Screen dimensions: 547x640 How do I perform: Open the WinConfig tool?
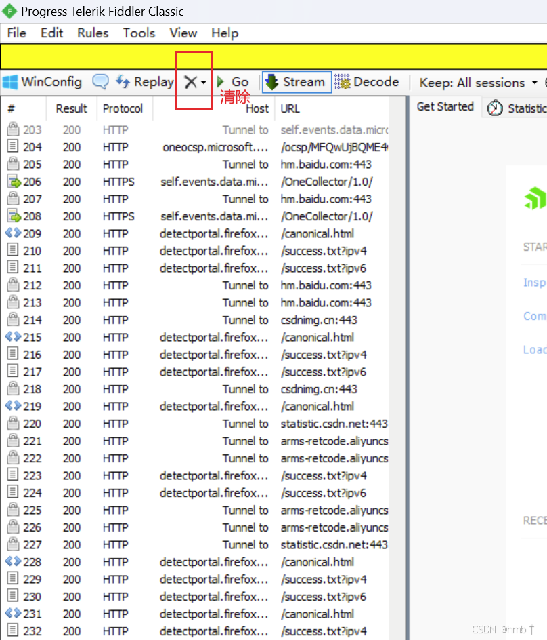pyautogui.click(x=42, y=82)
